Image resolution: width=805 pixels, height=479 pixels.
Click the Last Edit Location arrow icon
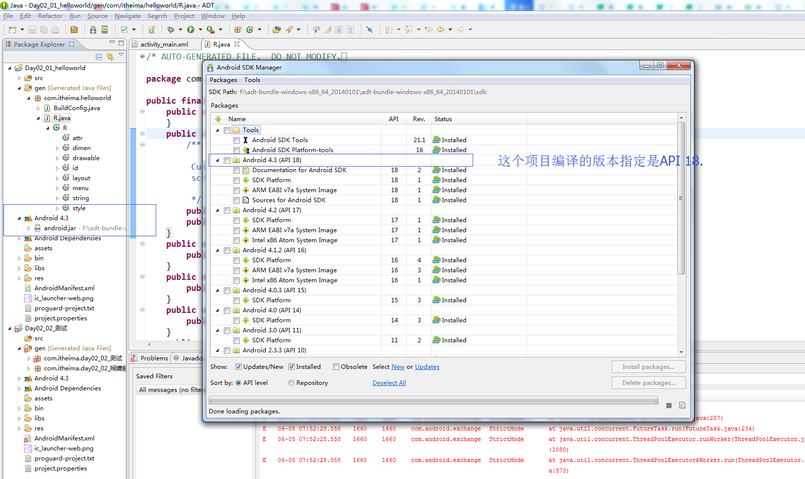[429, 30]
